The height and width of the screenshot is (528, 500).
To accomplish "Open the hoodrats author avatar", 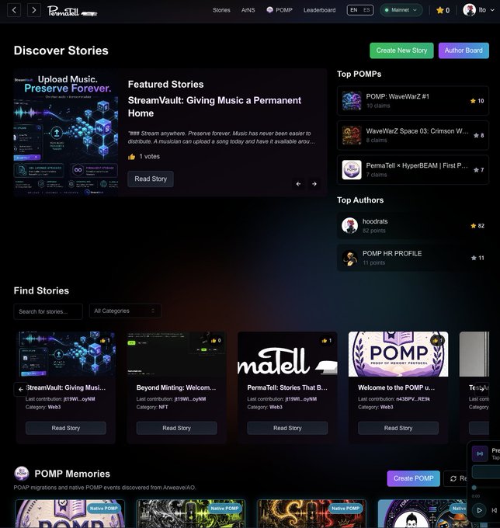I will click(x=349, y=226).
